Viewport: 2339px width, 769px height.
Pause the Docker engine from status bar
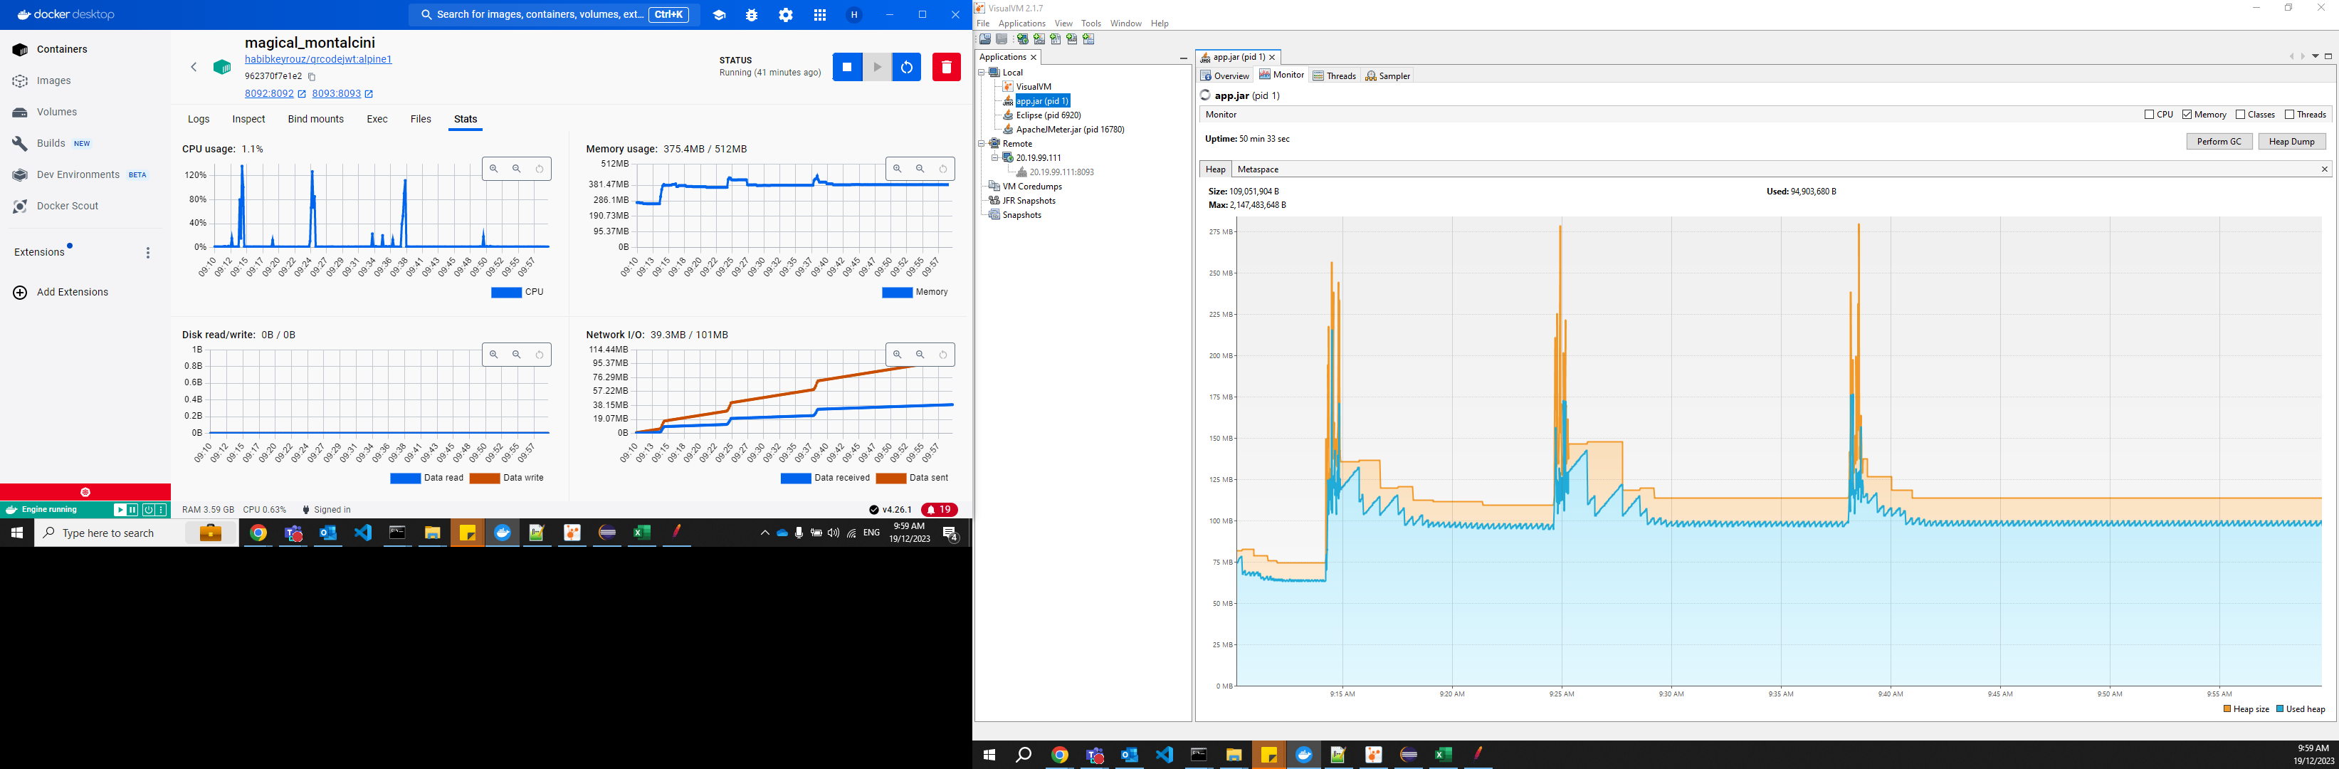tap(132, 511)
